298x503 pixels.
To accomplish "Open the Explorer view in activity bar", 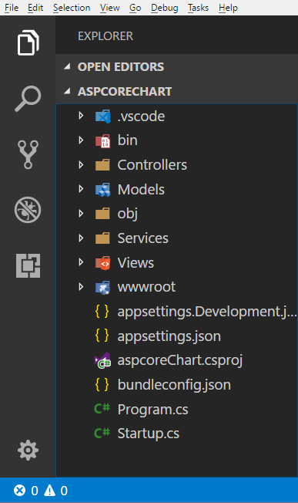I will 28,42.
